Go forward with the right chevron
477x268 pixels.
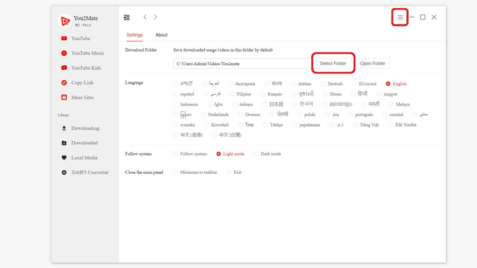156,17
